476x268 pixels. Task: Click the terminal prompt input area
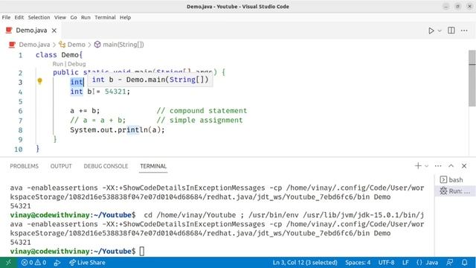[x=142, y=252]
